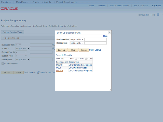Open the Project lookup magnifier icon
Viewport: 163px width, 122px height.
[53, 49]
